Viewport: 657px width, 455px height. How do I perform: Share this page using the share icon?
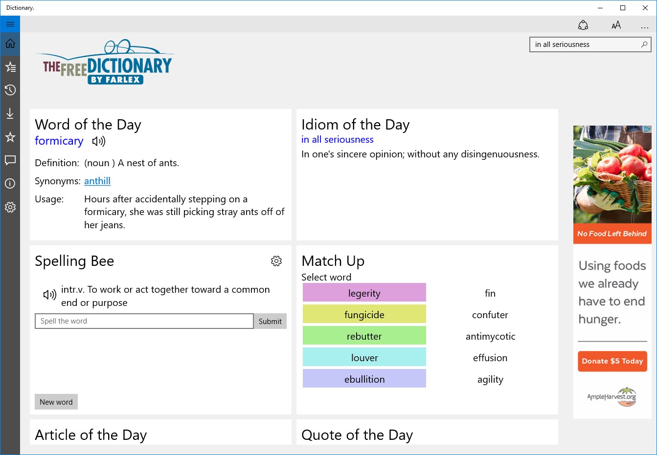click(x=583, y=24)
